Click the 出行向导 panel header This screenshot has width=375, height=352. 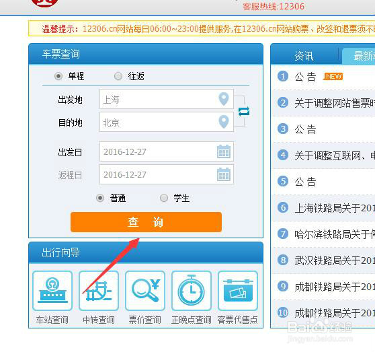146,252
